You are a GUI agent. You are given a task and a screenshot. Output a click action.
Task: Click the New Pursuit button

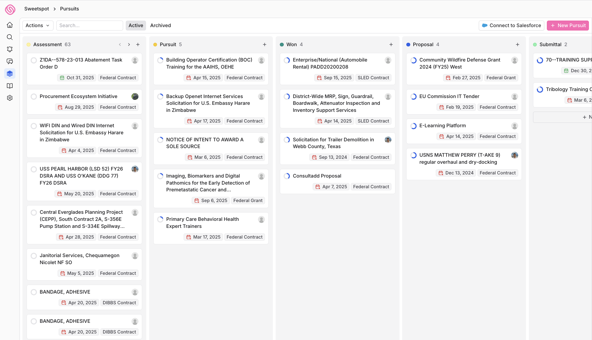tap(568, 26)
